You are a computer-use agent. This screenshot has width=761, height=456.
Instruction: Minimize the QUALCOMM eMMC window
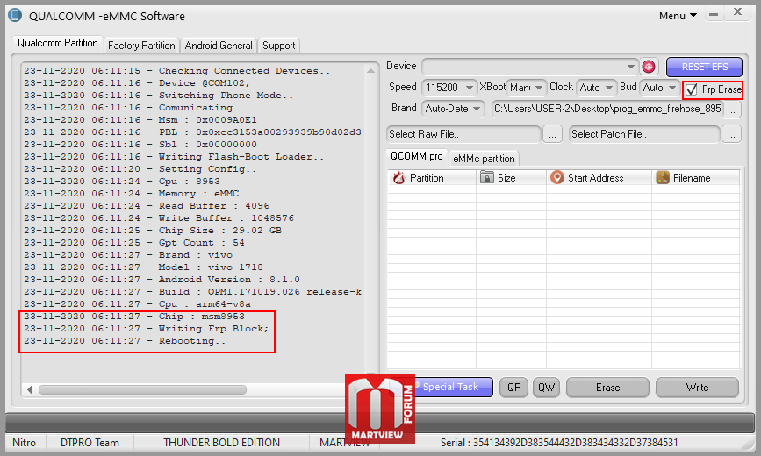[714, 15]
